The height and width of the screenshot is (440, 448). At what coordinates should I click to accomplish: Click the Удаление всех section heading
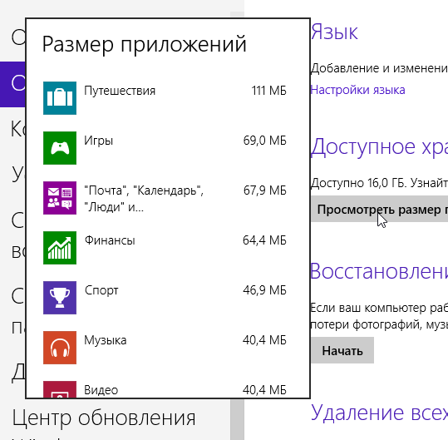click(379, 413)
